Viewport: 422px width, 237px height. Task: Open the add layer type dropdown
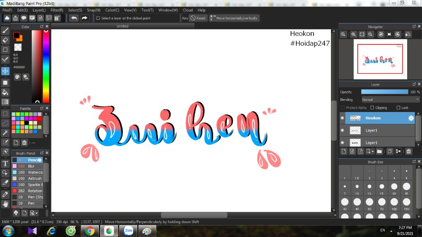click(x=370, y=151)
